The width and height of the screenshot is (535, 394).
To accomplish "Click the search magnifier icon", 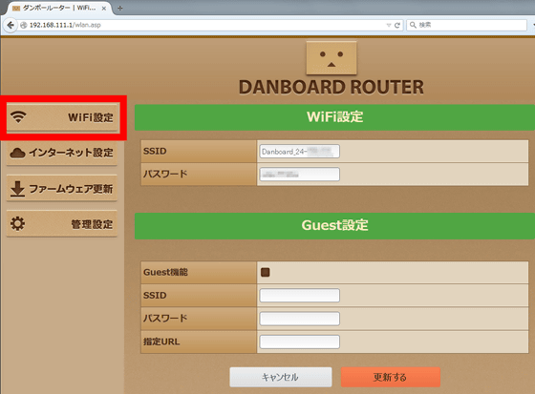I will coord(413,25).
